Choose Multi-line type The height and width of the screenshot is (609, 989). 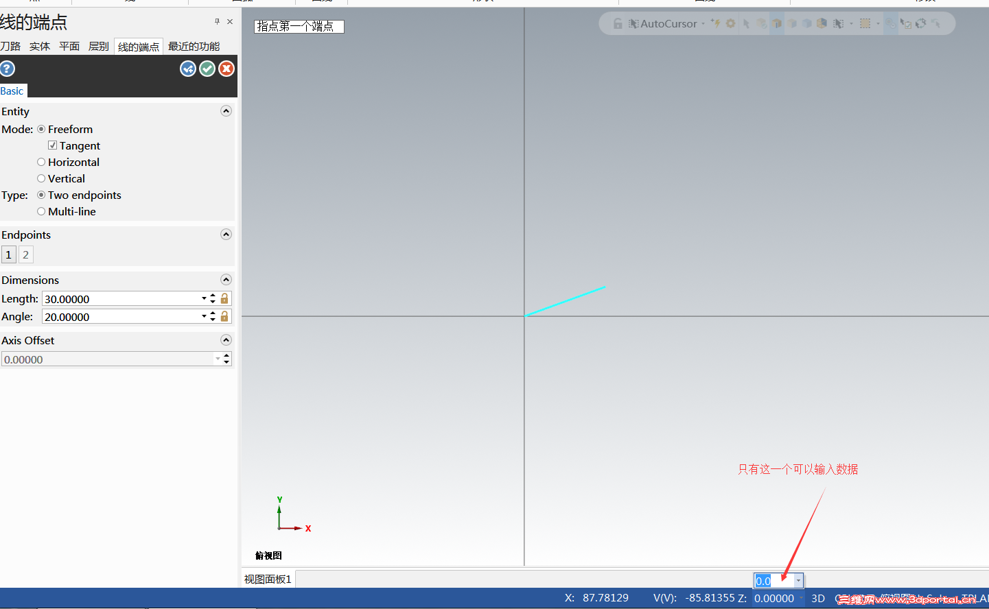67,211
